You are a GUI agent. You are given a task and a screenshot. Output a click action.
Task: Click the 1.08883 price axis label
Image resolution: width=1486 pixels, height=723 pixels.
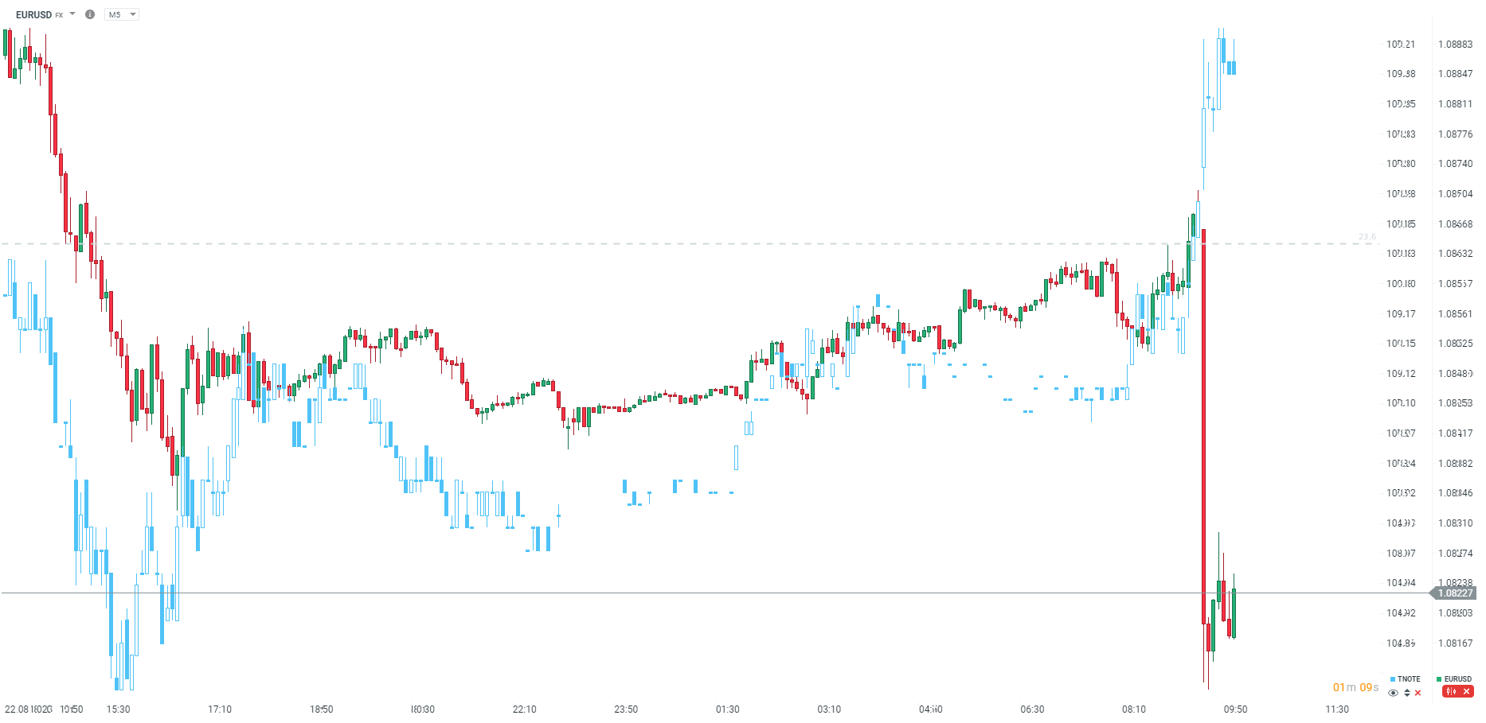pos(1455,45)
